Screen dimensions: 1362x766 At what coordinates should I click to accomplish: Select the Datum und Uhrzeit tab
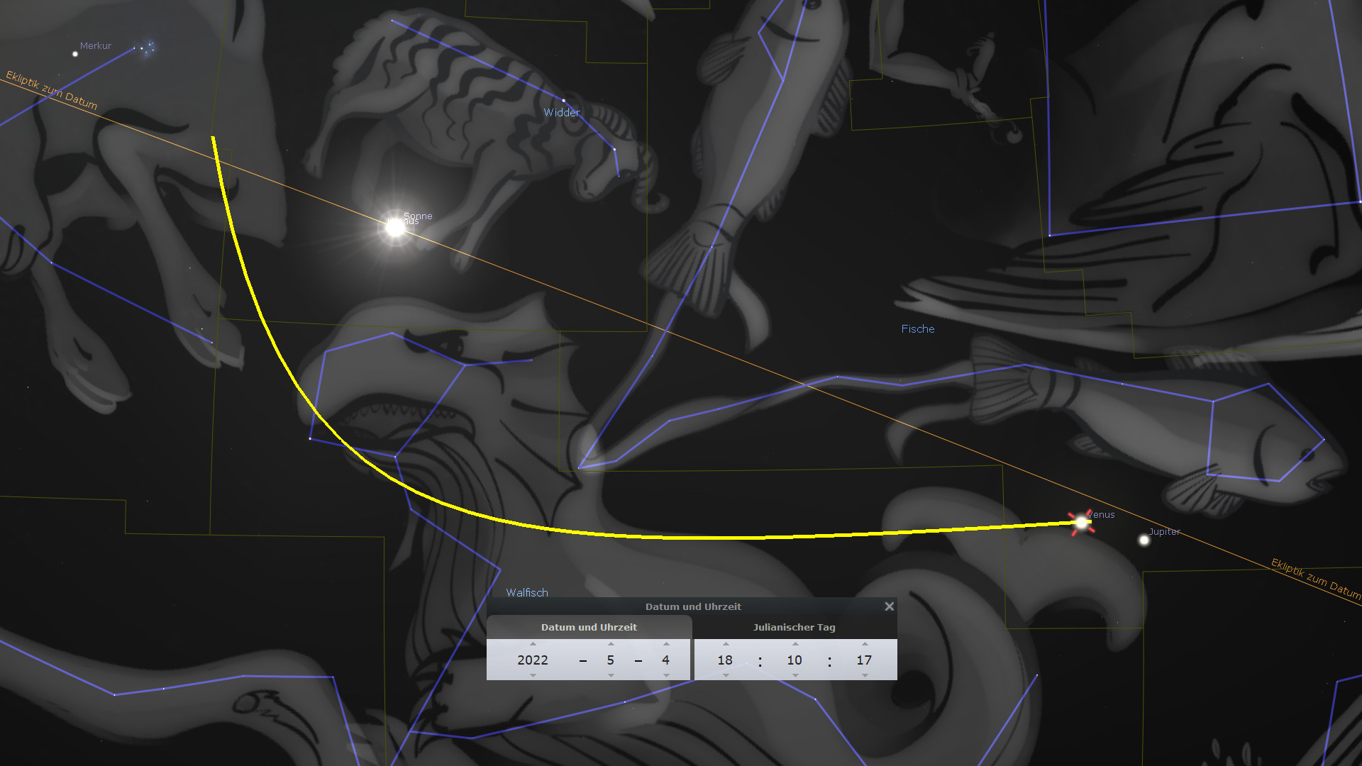(589, 627)
